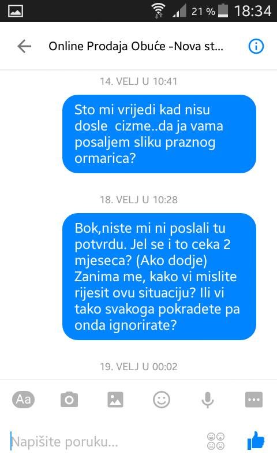
Task: Tap the 19. VELJ U 00:02 timestamp
Action: pos(138,367)
